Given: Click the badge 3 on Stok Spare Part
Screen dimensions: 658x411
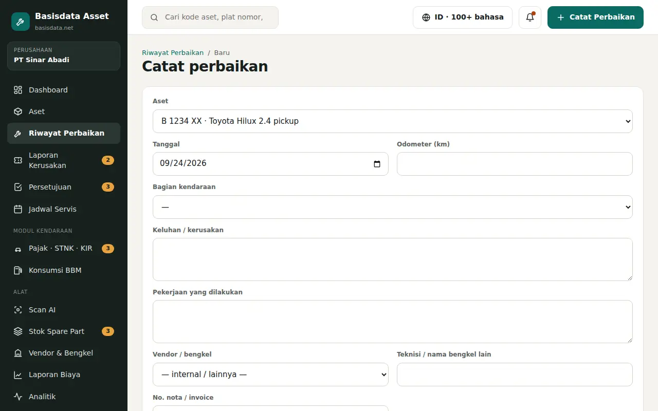Looking at the screenshot, I should pyautogui.click(x=107, y=331).
